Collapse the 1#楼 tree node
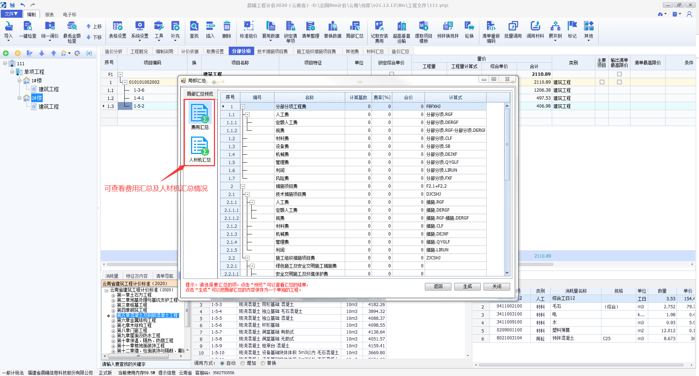Screen dimensions: 699x376 pos(20,80)
